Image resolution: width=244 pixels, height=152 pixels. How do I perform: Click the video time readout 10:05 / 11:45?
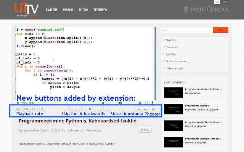coord(28,103)
